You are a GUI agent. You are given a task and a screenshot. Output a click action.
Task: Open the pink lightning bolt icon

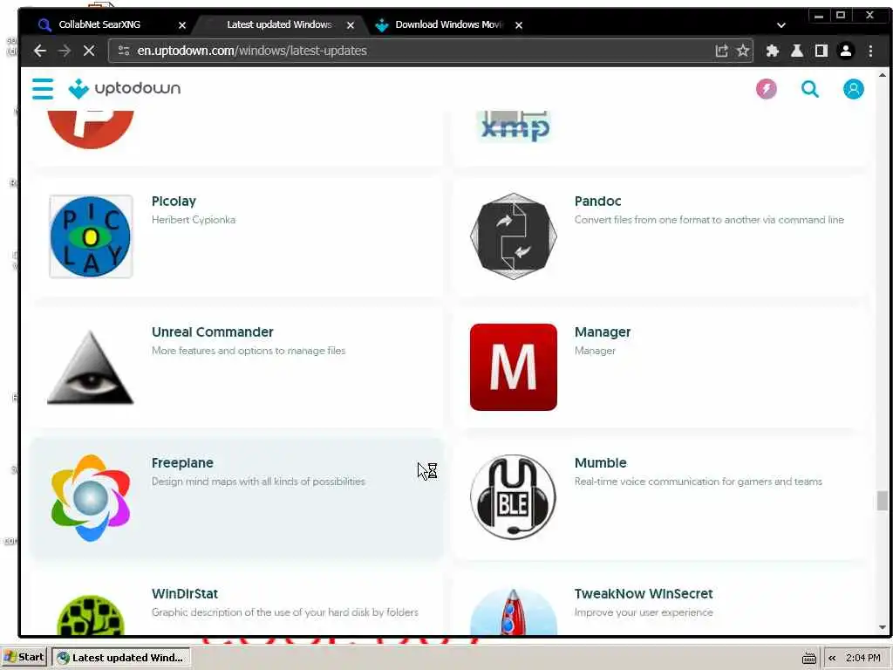pyautogui.click(x=766, y=89)
